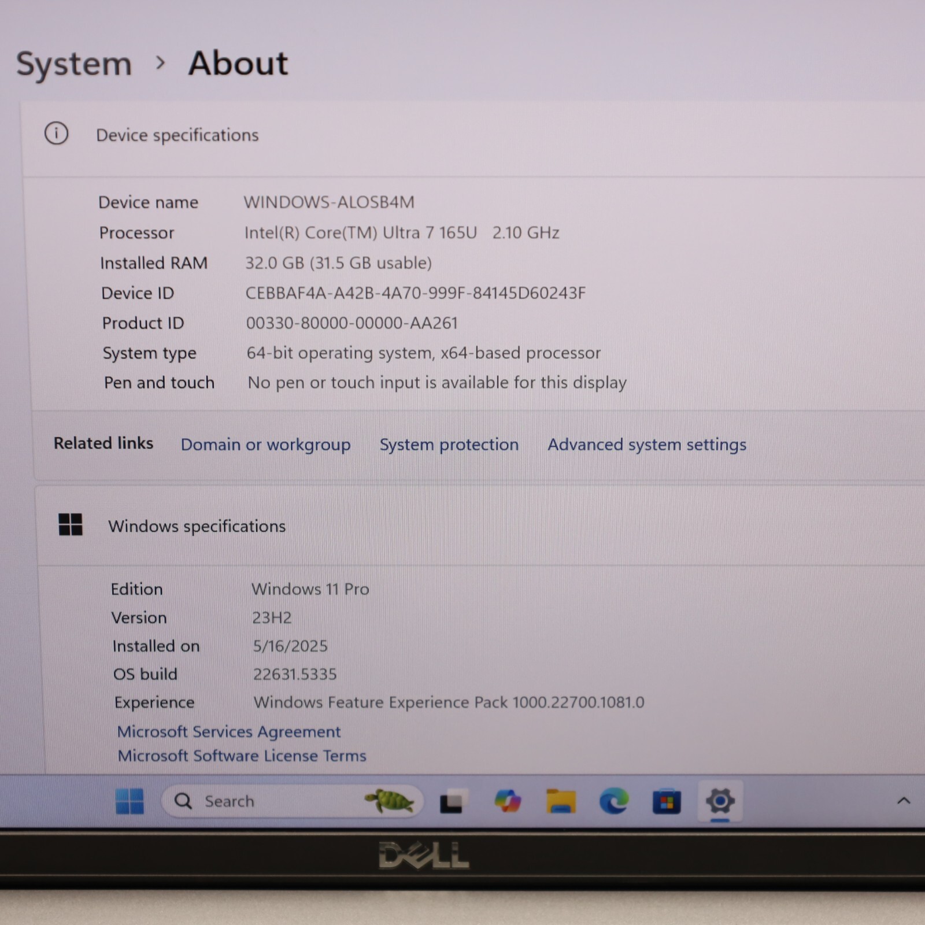Select the Windows 11 Pro edition value
925x925 pixels.
click(x=310, y=589)
